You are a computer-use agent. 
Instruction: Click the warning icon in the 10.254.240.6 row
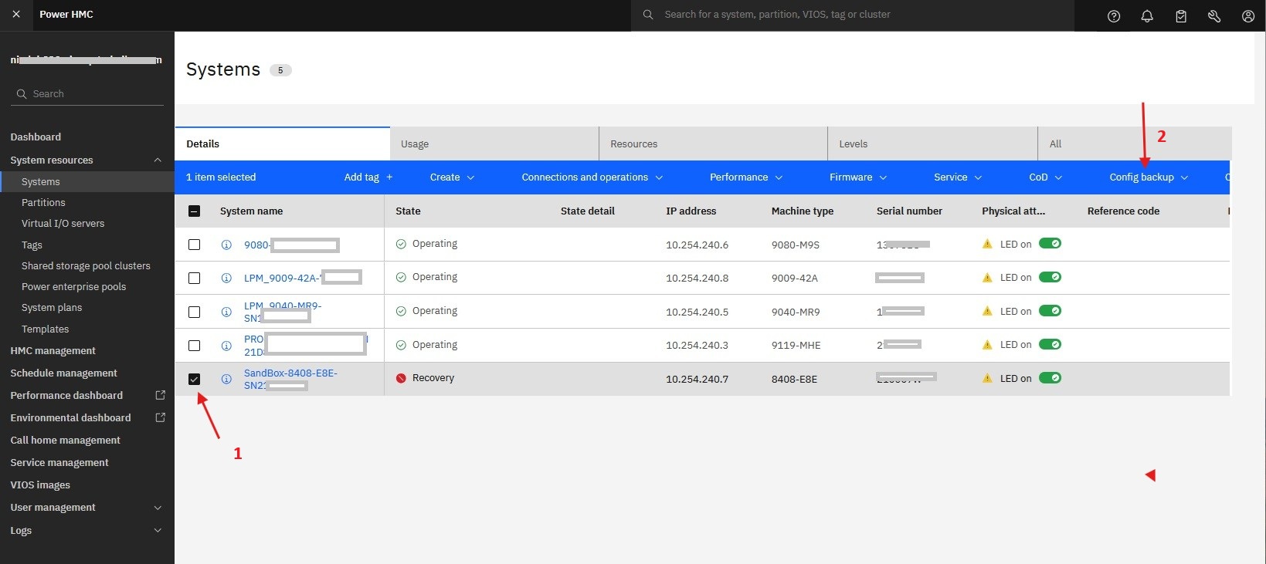click(x=987, y=244)
